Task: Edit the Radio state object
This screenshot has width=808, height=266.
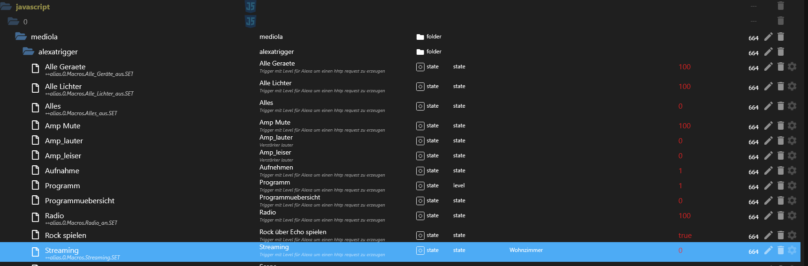Action: click(x=768, y=215)
